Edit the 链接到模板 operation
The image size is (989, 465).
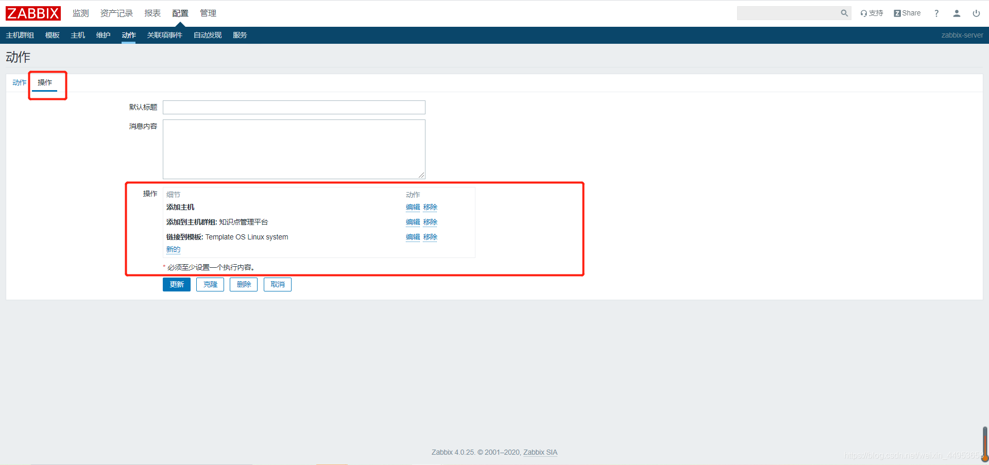(x=413, y=237)
